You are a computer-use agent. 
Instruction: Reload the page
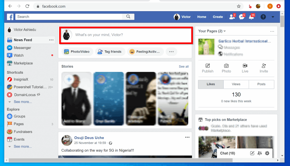(27, 6)
